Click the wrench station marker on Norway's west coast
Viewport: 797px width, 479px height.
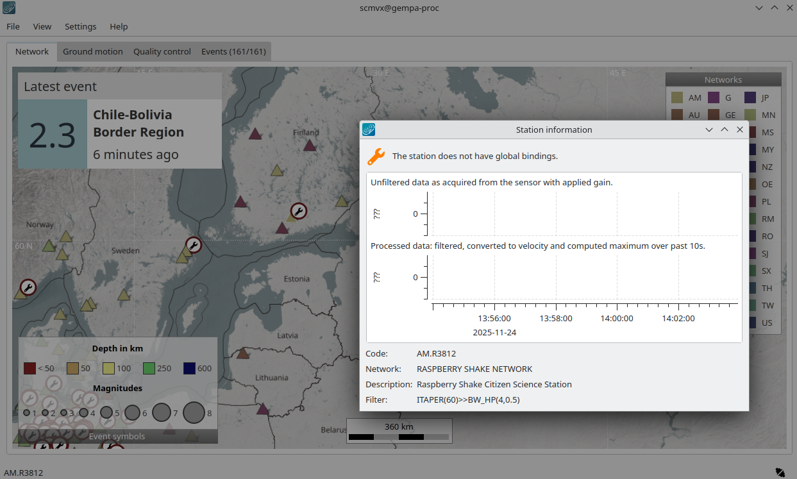28,287
